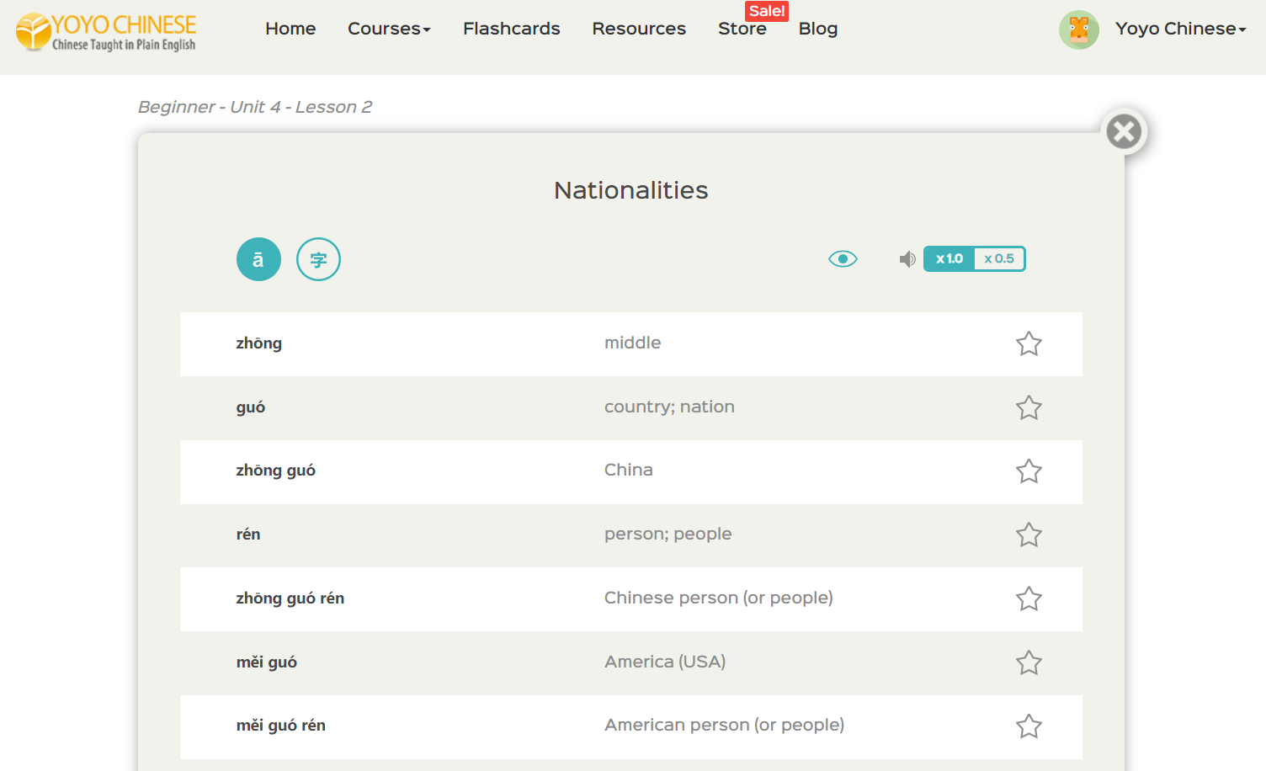
Task: Switch to pinyin display mode
Action: coord(258,259)
